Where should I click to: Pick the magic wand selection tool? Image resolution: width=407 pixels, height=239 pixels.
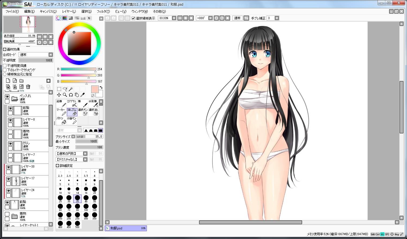71,89
